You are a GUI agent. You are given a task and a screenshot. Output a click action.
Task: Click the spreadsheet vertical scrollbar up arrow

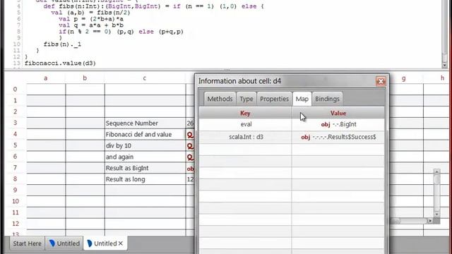[x=436, y=172]
